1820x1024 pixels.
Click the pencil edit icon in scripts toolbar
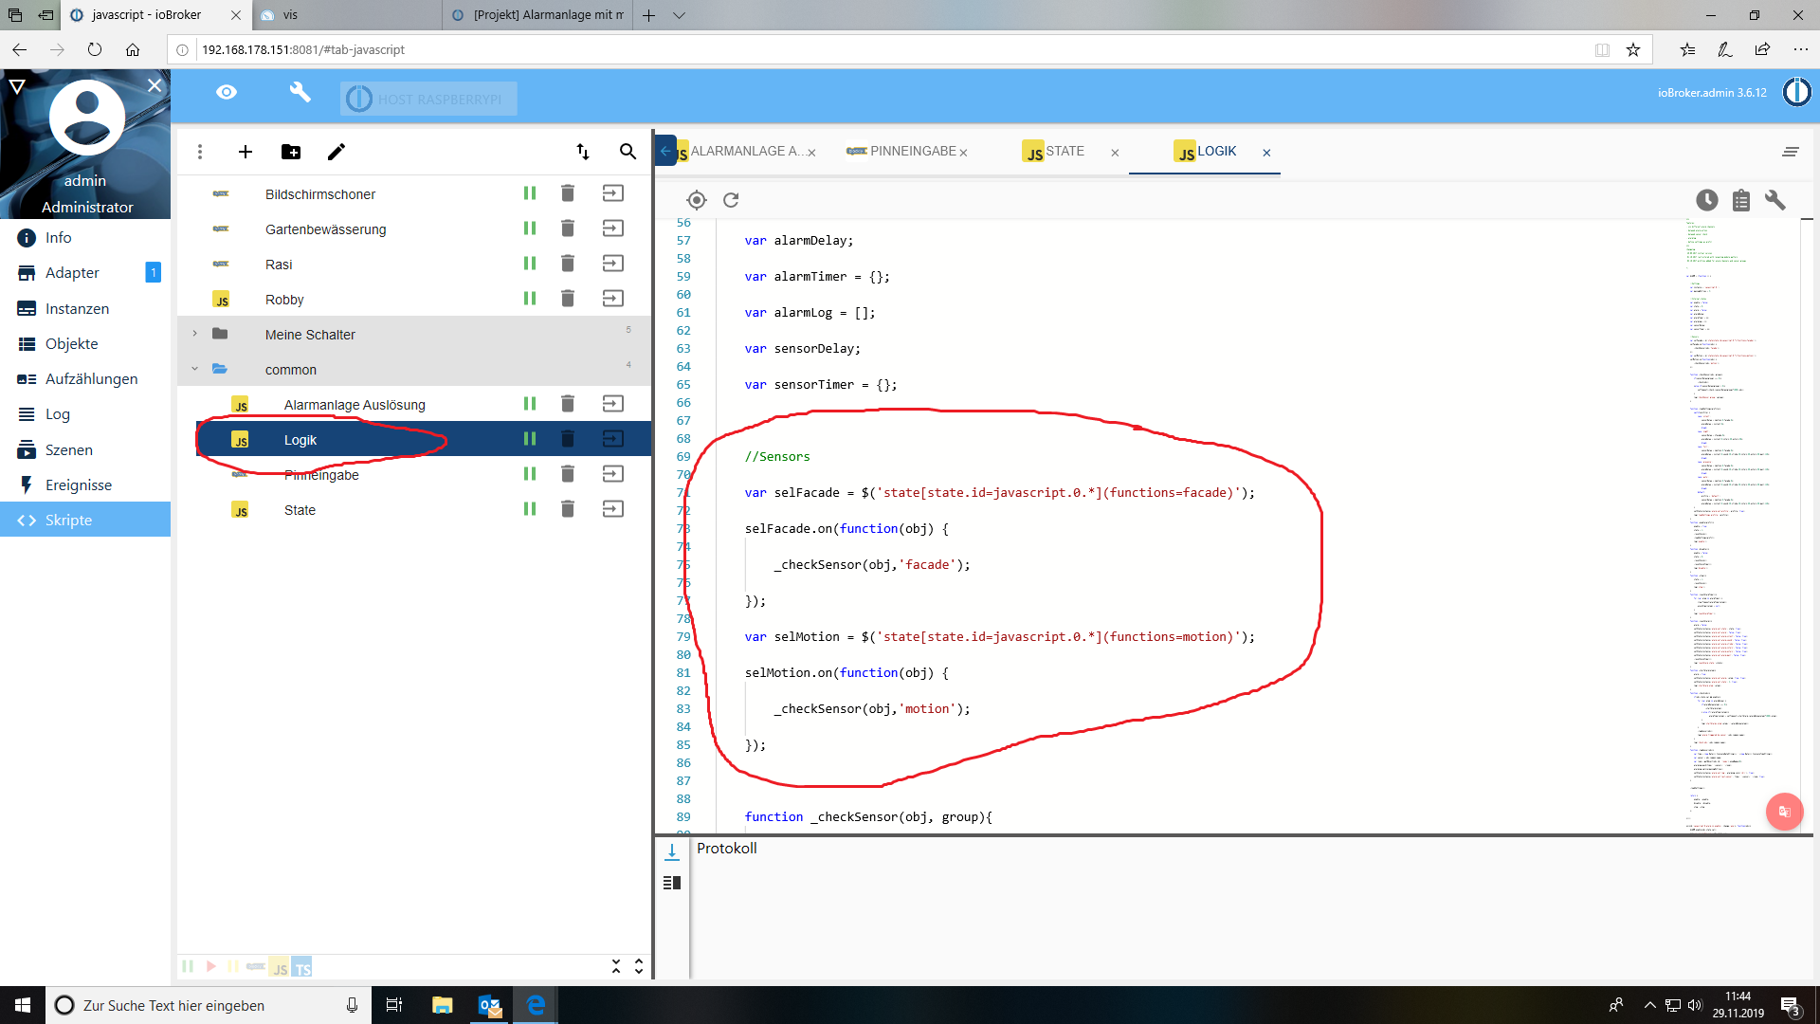tap(337, 152)
